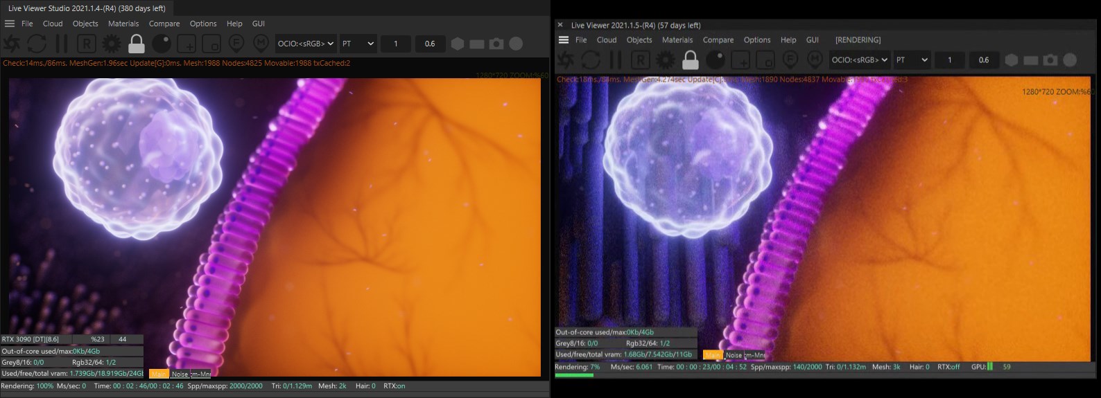The height and width of the screenshot is (398, 1101).
Task: Select Noise pass tab in left window
Action: pyautogui.click(x=180, y=374)
